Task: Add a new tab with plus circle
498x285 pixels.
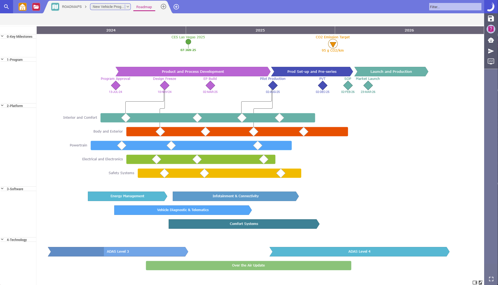Action: tap(163, 7)
